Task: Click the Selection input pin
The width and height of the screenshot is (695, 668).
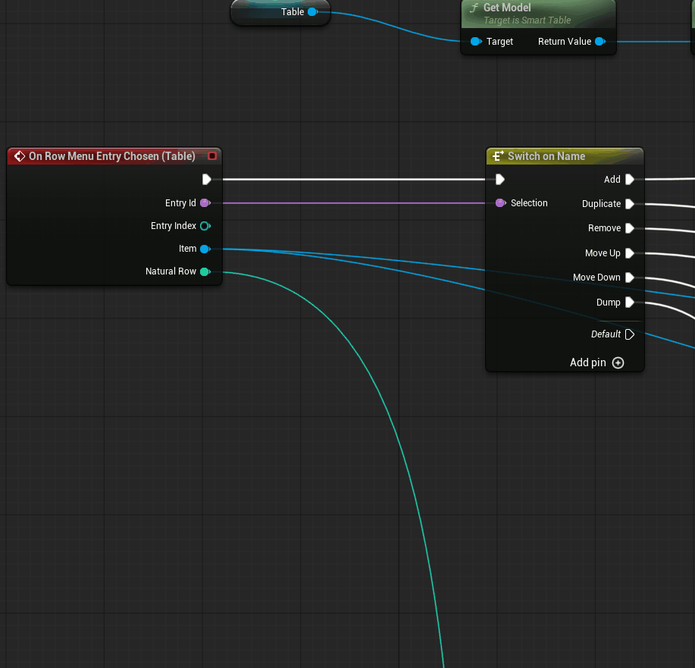Action: (x=500, y=203)
